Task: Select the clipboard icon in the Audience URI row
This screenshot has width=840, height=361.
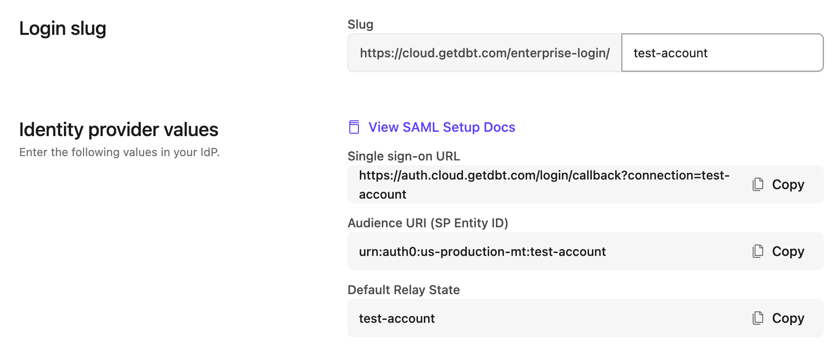Action: pos(758,251)
